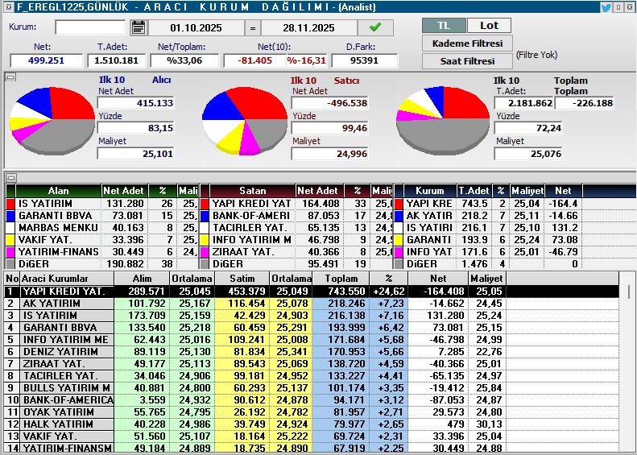This screenshot has height=455, width=637.
Task: Click the Ilk 10 Alıcı pie chart
Action: 52,120
